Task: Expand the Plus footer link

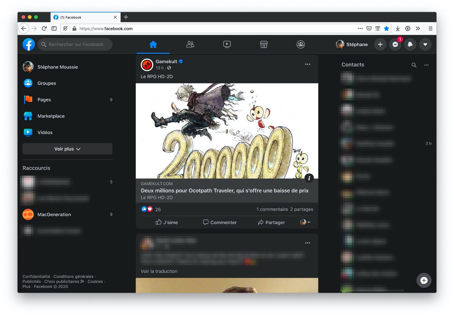Action: click(x=26, y=286)
